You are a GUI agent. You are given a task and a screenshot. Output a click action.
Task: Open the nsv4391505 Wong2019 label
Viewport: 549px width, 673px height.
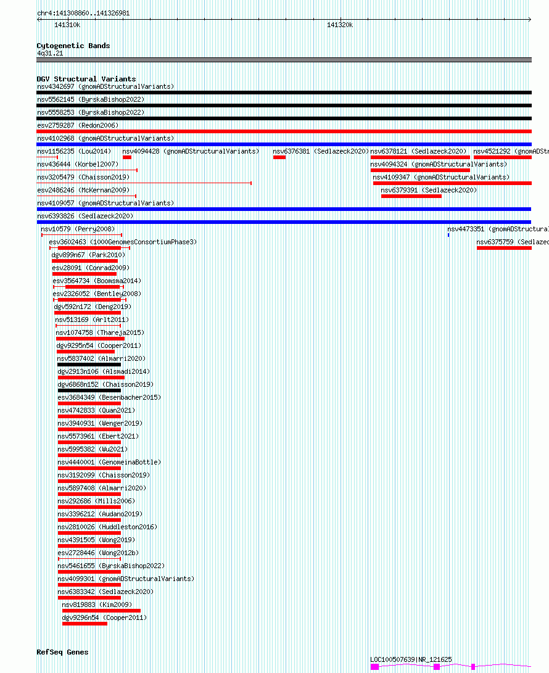(96, 540)
